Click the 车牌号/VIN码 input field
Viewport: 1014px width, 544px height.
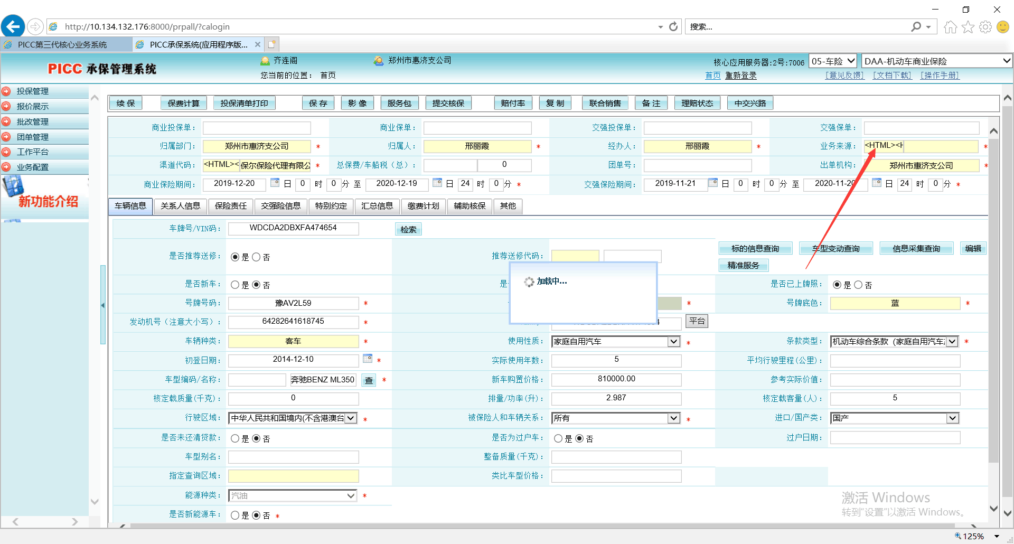click(x=293, y=228)
